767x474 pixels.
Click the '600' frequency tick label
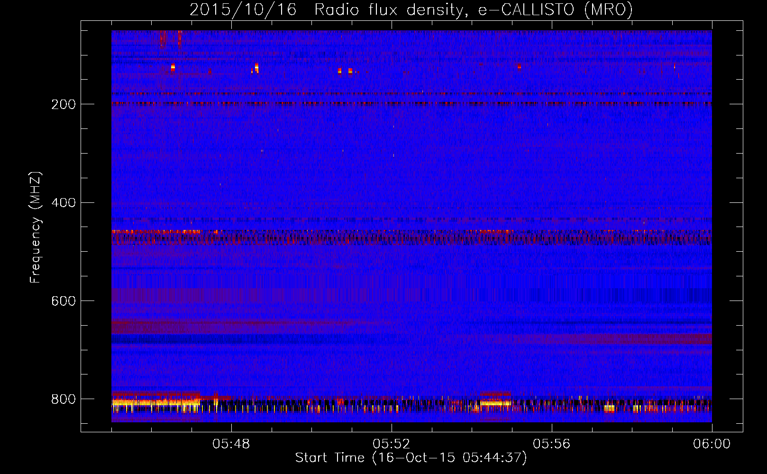[63, 301]
